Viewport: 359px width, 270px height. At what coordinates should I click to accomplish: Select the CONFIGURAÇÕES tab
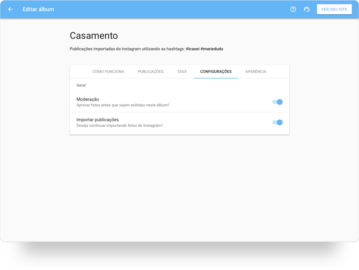[216, 71]
